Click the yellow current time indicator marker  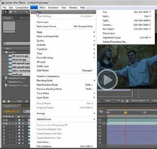126,113
